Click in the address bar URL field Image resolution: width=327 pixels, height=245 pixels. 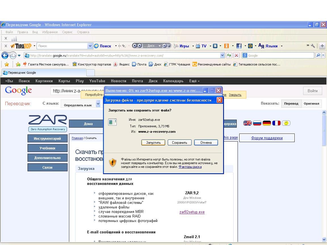point(122,55)
